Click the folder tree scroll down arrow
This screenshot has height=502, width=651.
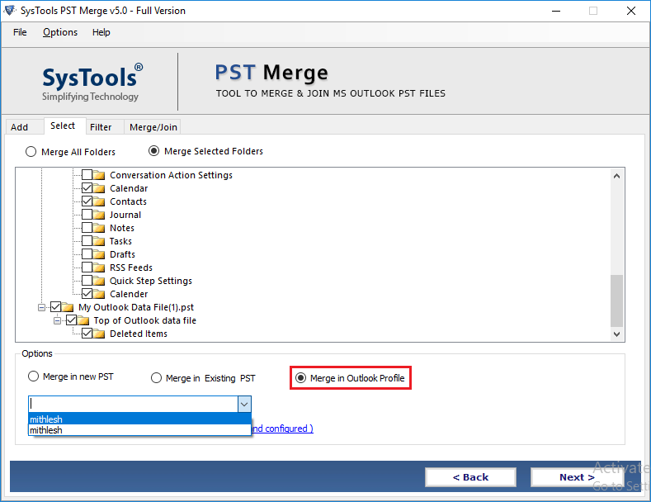point(616,334)
